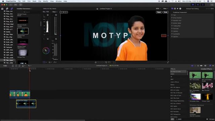Open the Window menu
The height and width of the screenshot is (121, 215).
[58, 1]
